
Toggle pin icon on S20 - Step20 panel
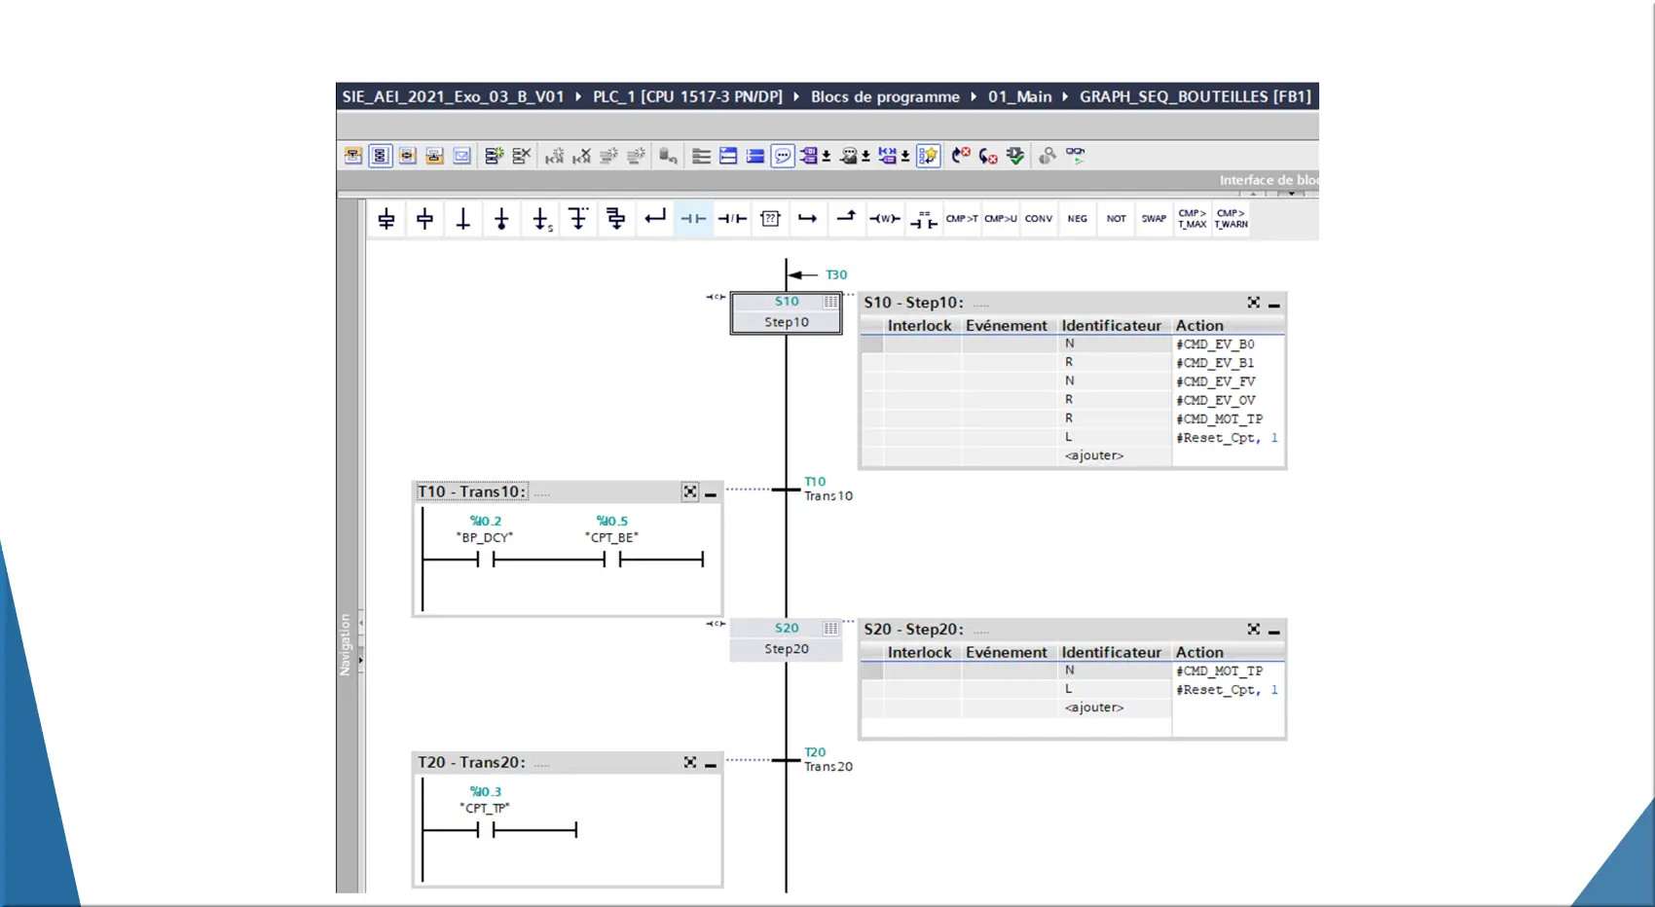point(1254,630)
